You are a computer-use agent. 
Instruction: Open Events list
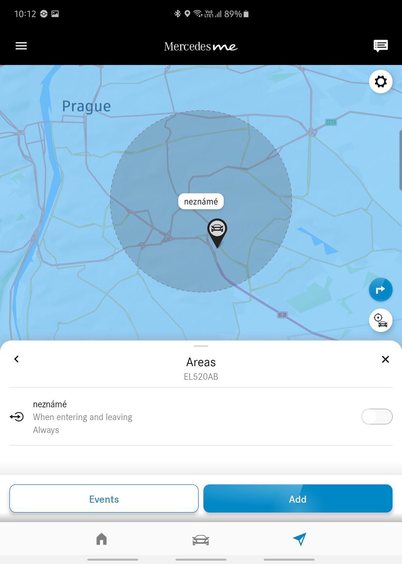click(104, 499)
